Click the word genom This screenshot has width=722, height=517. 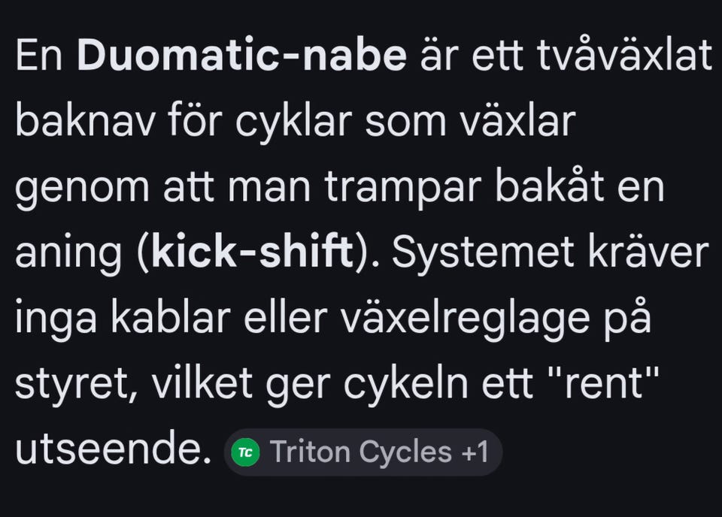point(82,189)
